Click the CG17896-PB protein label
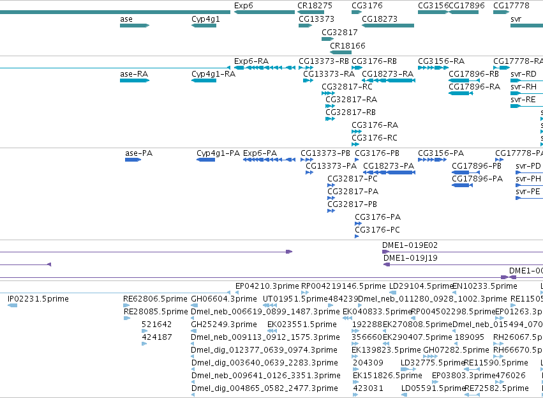The image size is (543, 398). [x=477, y=166]
